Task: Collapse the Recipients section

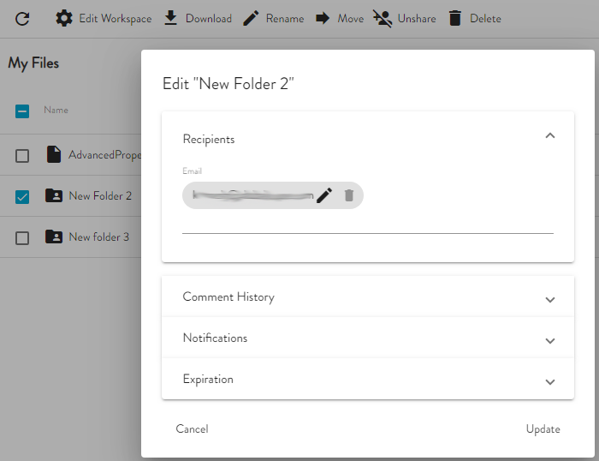Action: pyautogui.click(x=550, y=135)
